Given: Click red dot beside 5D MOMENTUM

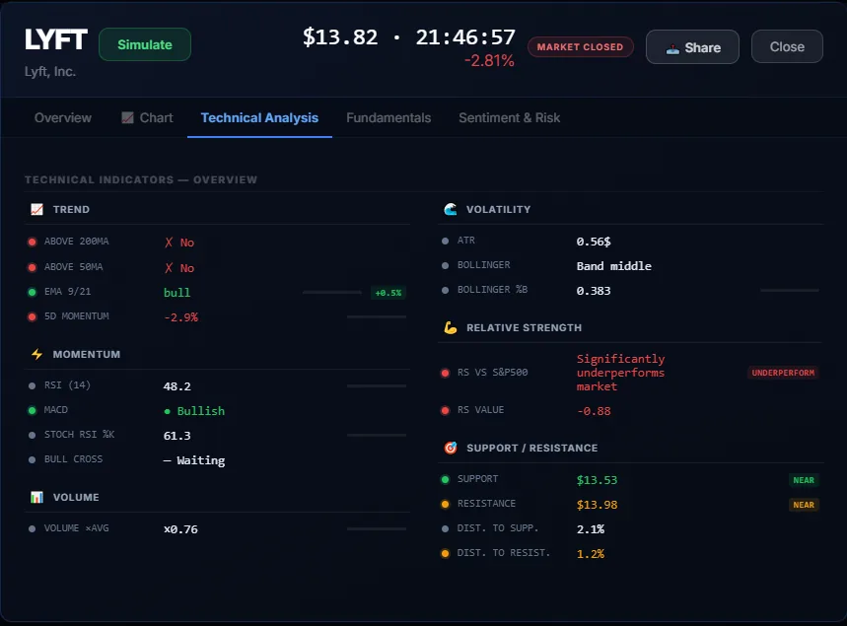Looking at the screenshot, I should tap(32, 317).
